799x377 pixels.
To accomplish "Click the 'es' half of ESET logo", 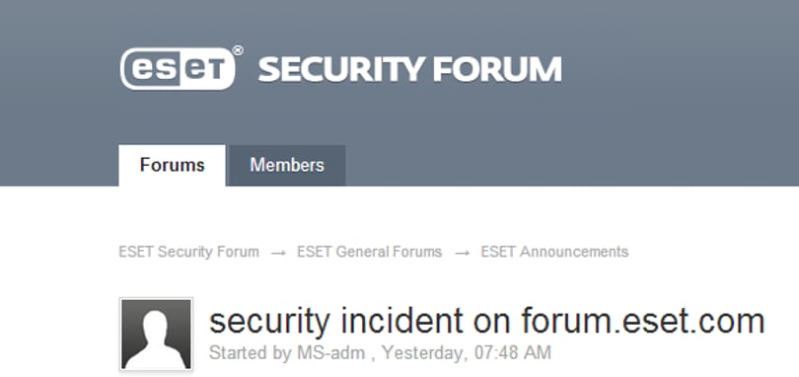I will 152,69.
